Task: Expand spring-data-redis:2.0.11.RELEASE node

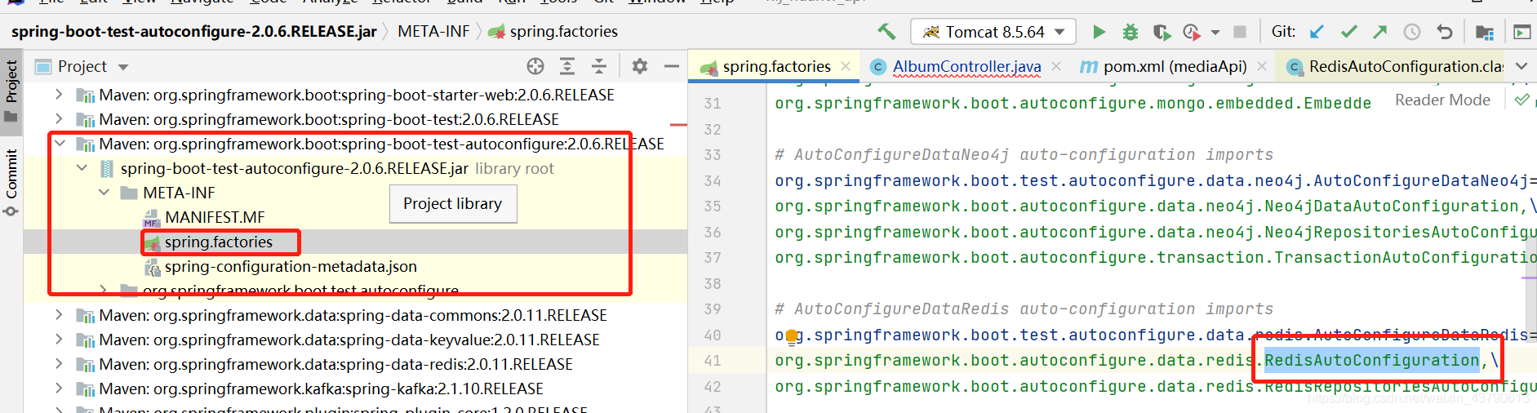Action: coord(59,364)
